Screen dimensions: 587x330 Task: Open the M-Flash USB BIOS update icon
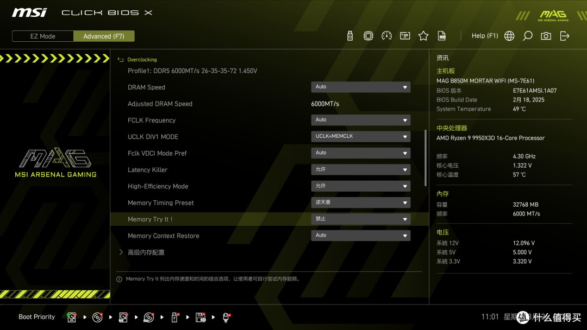tap(350, 36)
